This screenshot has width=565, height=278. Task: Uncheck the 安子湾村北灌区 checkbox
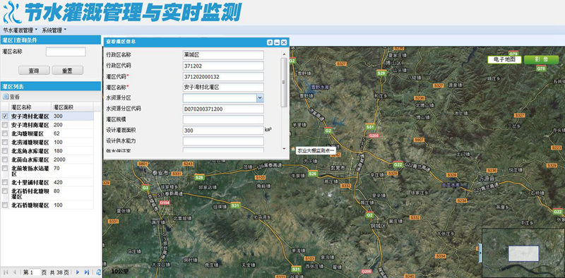tap(5, 116)
